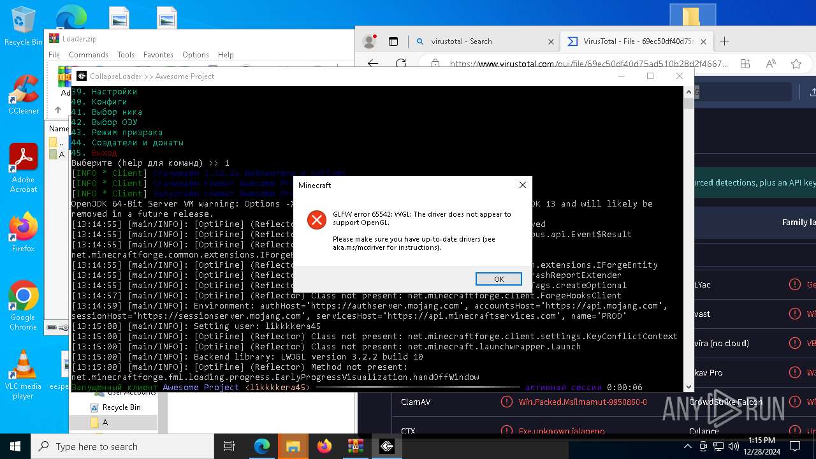Viewport: 816px width, 459px height.
Task: Open WinRAR from the taskbar
Action: pos(355,446)
